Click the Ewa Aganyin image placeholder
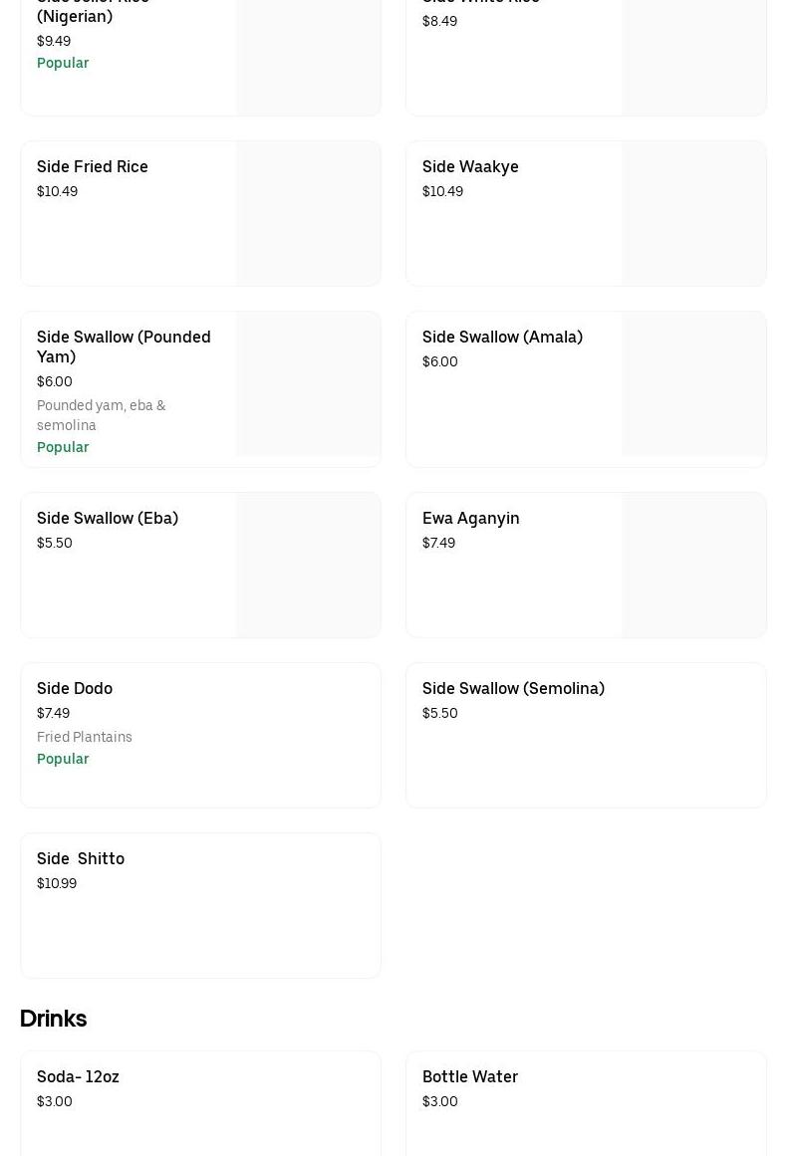This screenshot has width=801, height=1156. click(x=694, y=565)
